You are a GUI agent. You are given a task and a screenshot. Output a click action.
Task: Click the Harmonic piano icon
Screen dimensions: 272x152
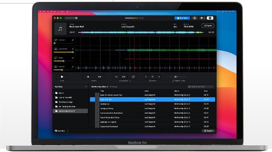[x=56, y=49]
